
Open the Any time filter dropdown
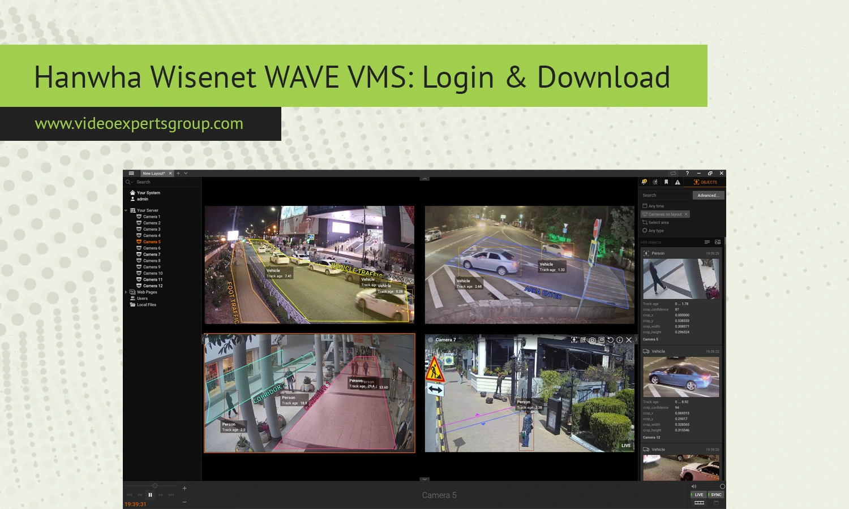point(653,206)
